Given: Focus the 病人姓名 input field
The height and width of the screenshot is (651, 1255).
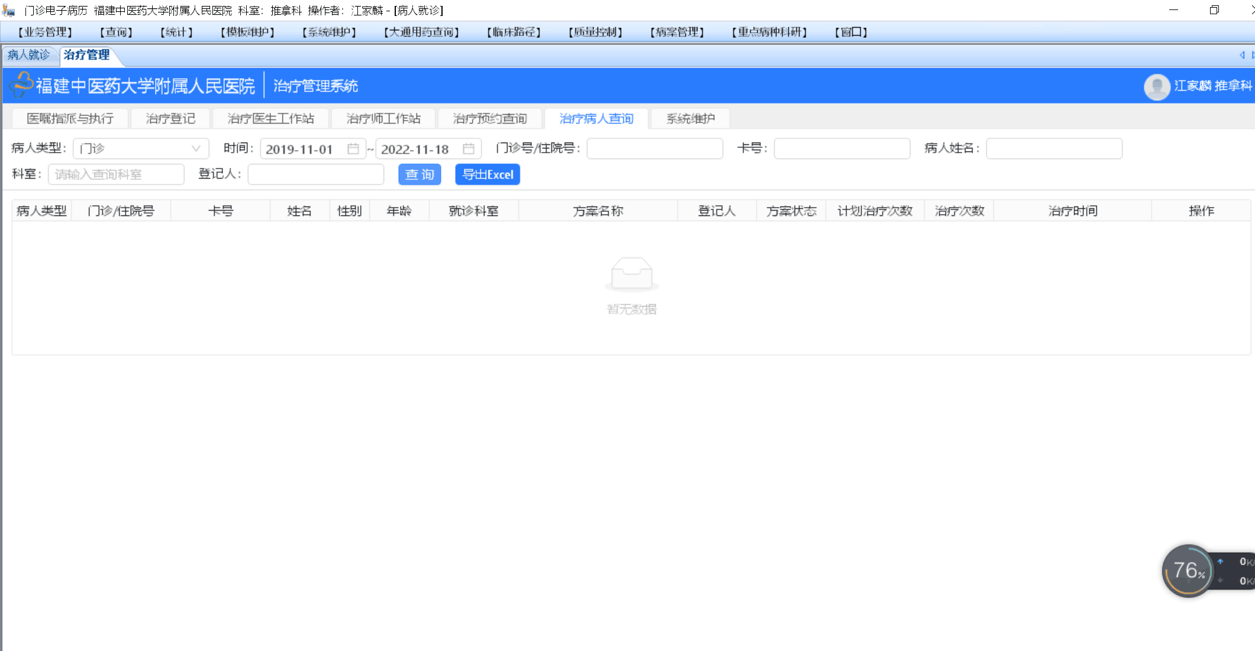Looking at the screenshot, I should pos(1054,149).
